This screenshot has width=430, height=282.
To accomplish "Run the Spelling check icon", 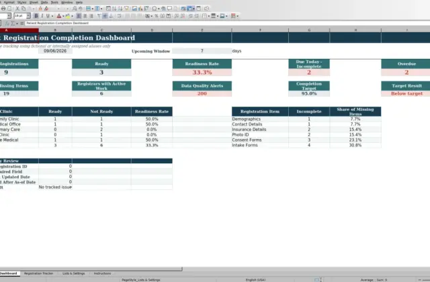I will [x=80, y=9].
